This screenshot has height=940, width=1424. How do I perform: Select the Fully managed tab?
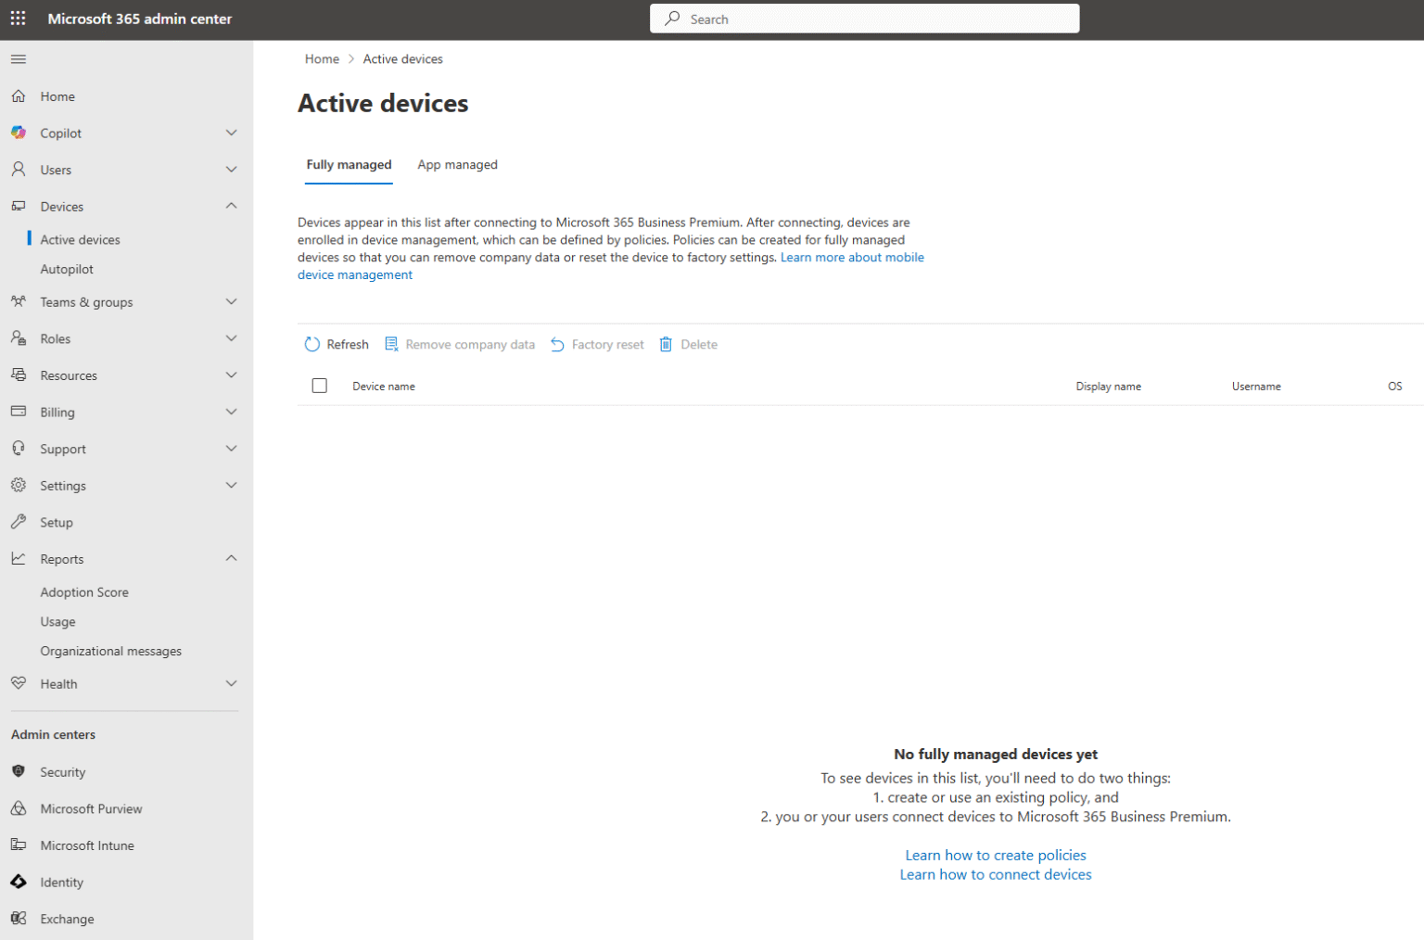(x=349, y=164)
